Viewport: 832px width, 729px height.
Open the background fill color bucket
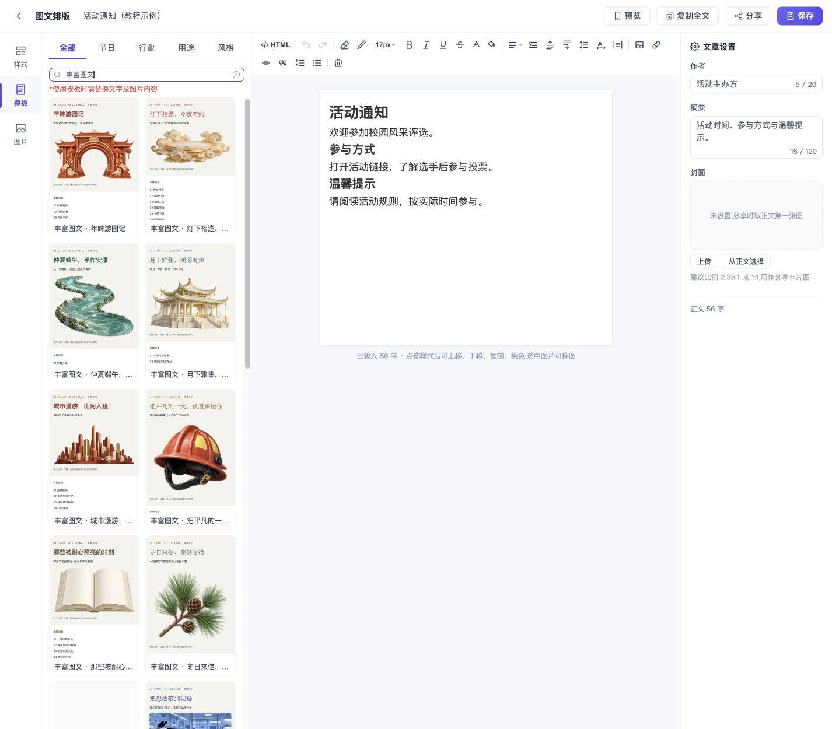pyautogui.click(x=492, y=45)
